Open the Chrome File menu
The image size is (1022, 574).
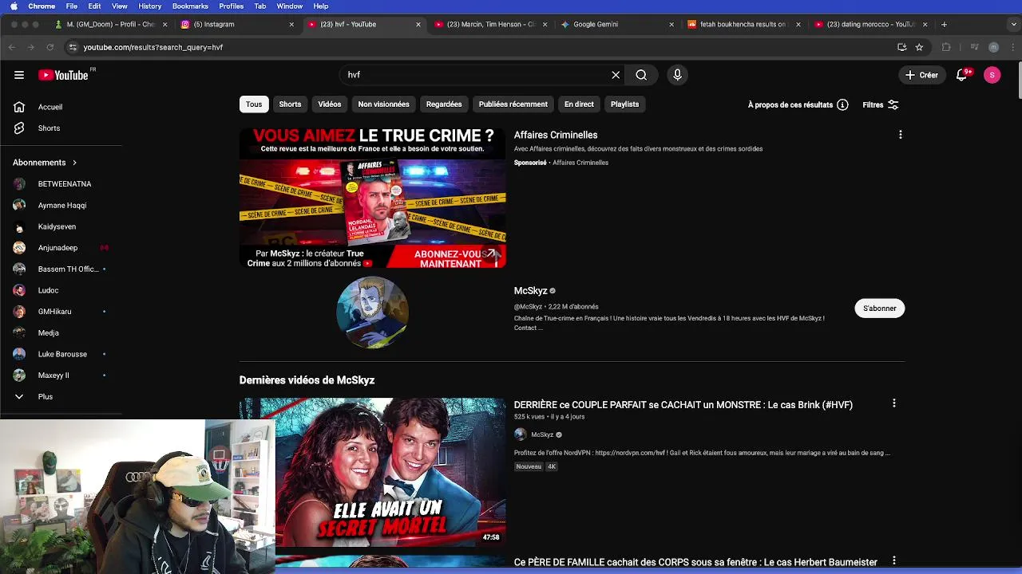click(72, 6)
